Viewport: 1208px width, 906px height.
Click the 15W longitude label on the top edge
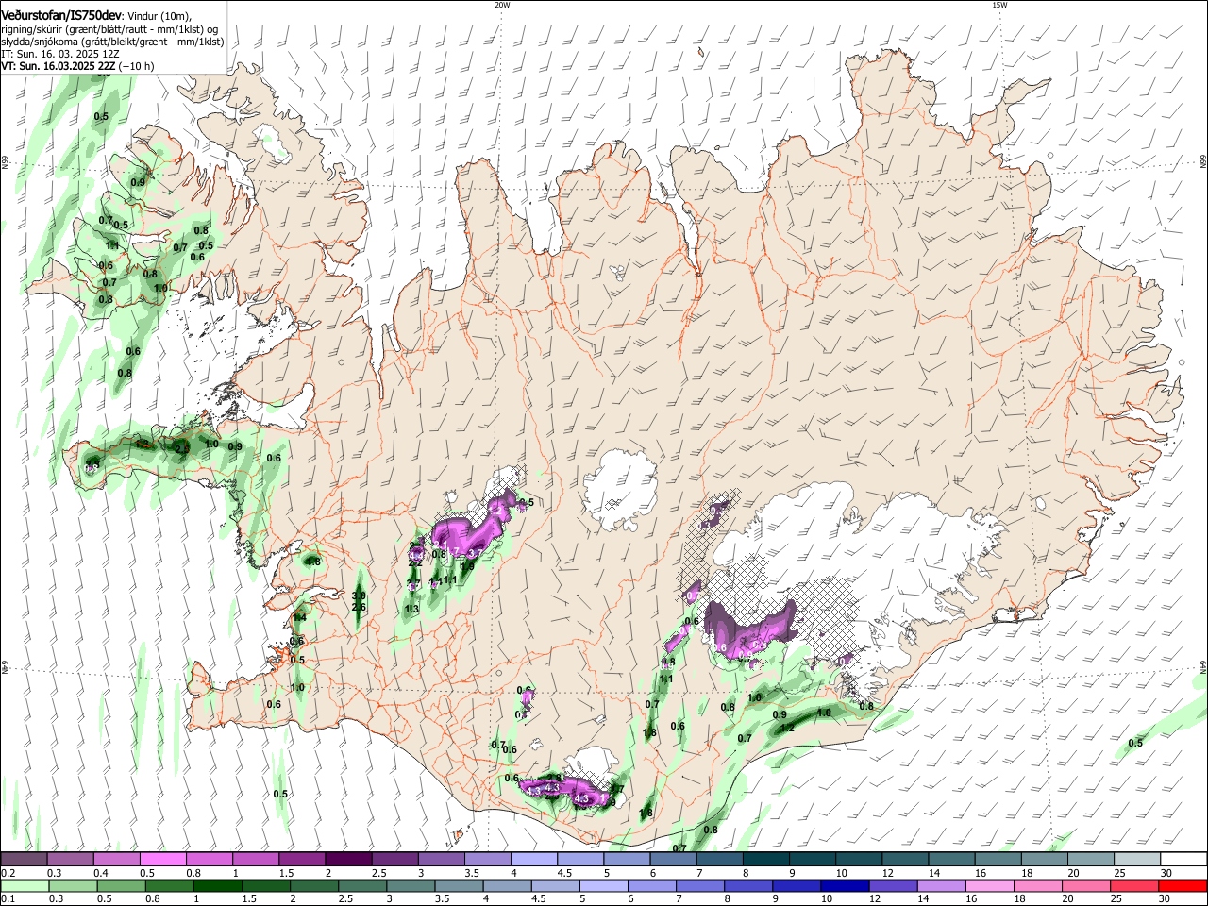tap(999, 5)
